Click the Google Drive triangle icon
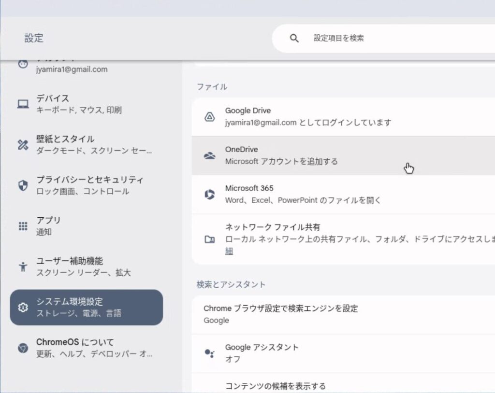 tap(210, 117)
